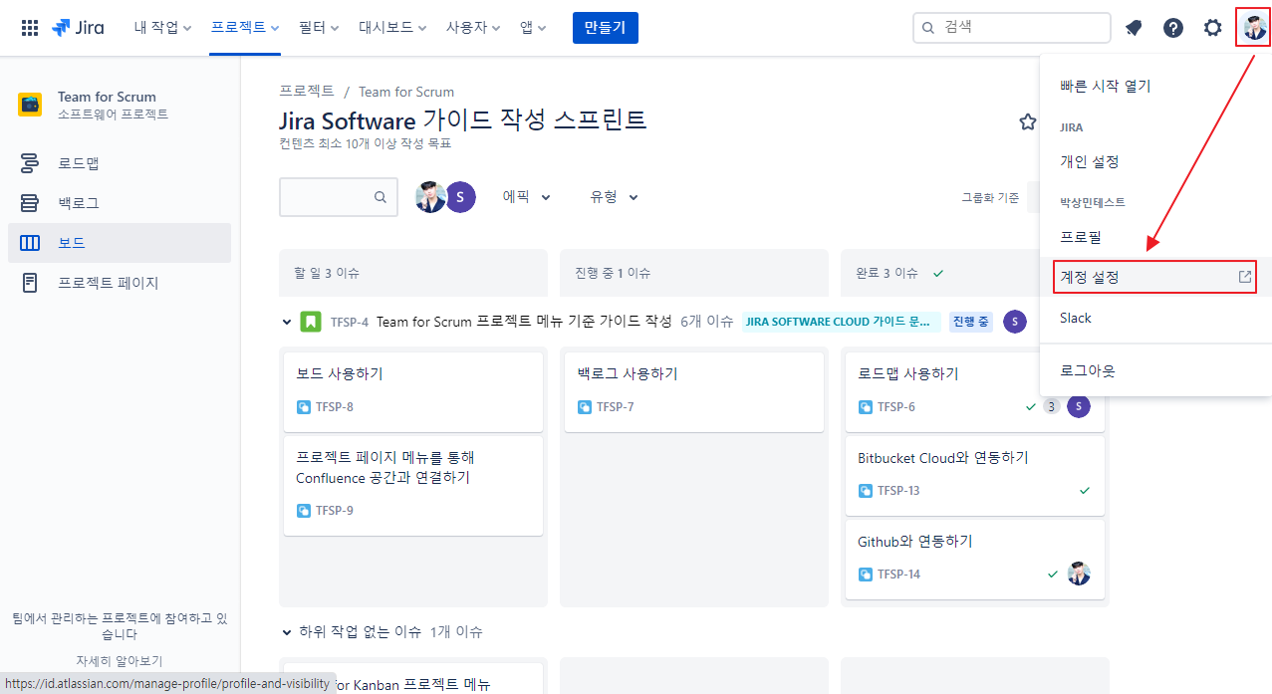This screenshot has width=1272, height=694.
Task: Open the 대시보드 dropdown menu
Action: pyautogui.click(x=392, y=28)
